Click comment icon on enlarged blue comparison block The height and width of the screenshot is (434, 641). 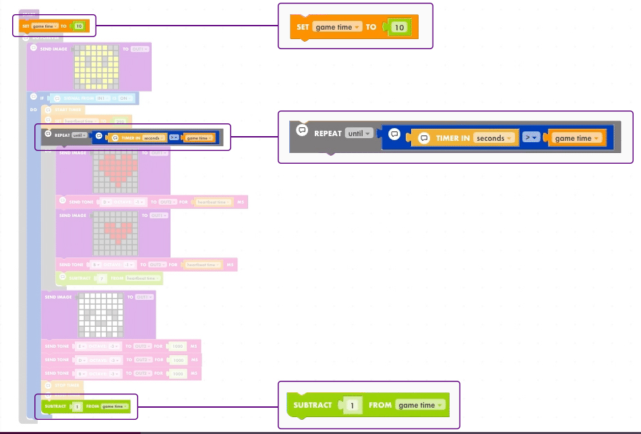pyautogui.click(x=395, y=134)
